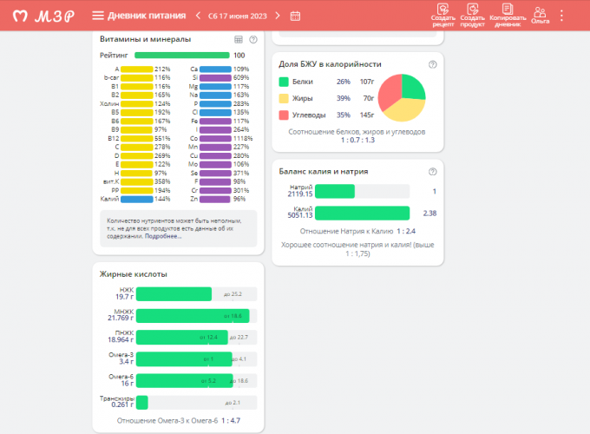This screenshot has width=590, height=434.
Task: Open table view in Витамины и минералы
Action: pyautogui.click(x=239, y=40)
